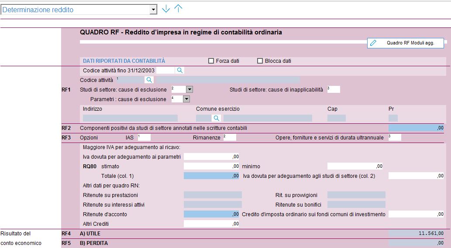Click the Totale (col. 1) field
The image size is (451, 248).
pyautogui.click(x=211, y=176)
